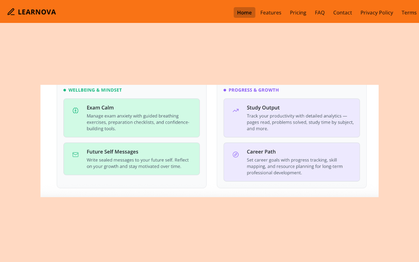This screenshot has width=419, height=262.
Task: Click the 'Set career goals' description text
Action: tap(295, 166)
